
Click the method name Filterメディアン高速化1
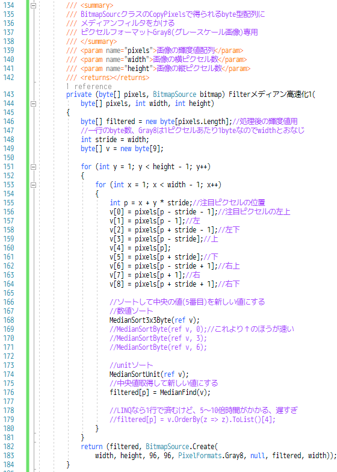pos(270,95)
